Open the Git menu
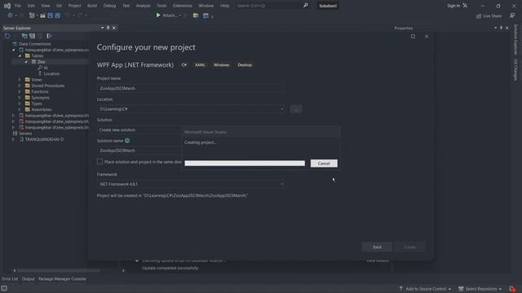The width and height of the screenshot is (522, 293). click(x=59, y=6)
